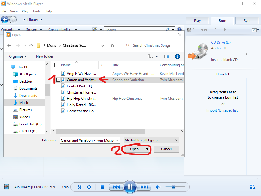
Task: Open the Play menu
Action: (x=25, y=11)
